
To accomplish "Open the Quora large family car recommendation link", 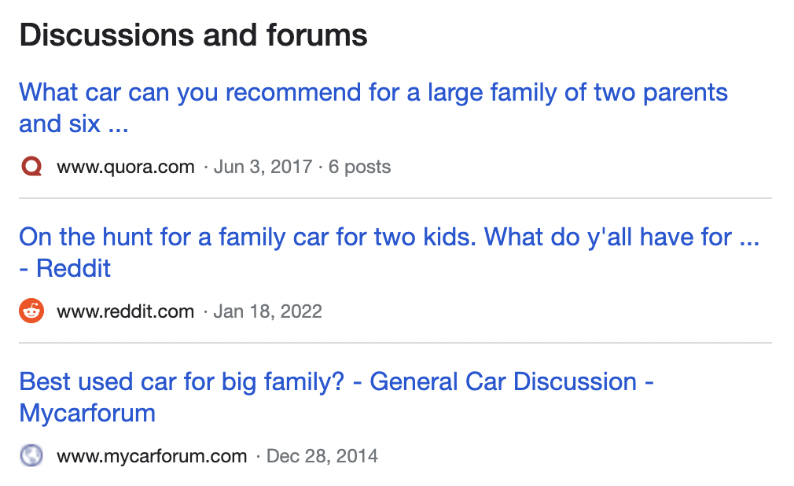I will 373,93.
